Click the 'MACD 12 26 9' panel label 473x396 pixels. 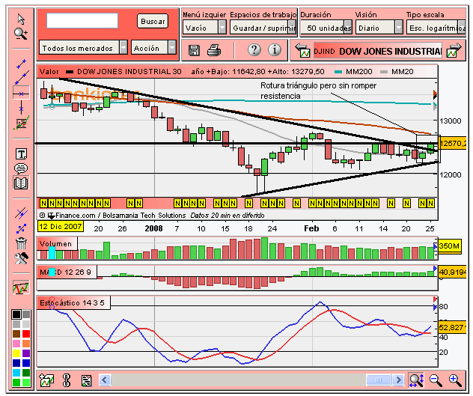65,272
